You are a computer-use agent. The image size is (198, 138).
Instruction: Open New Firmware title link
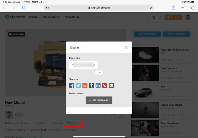169,68
